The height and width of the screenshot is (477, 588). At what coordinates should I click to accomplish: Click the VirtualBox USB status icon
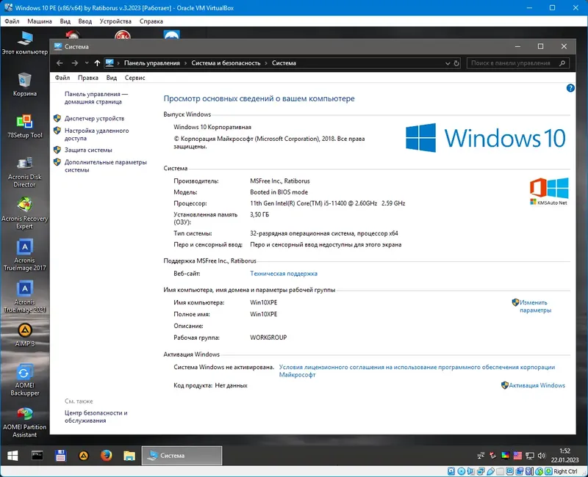pyautogui.click(x=490, y=471)
